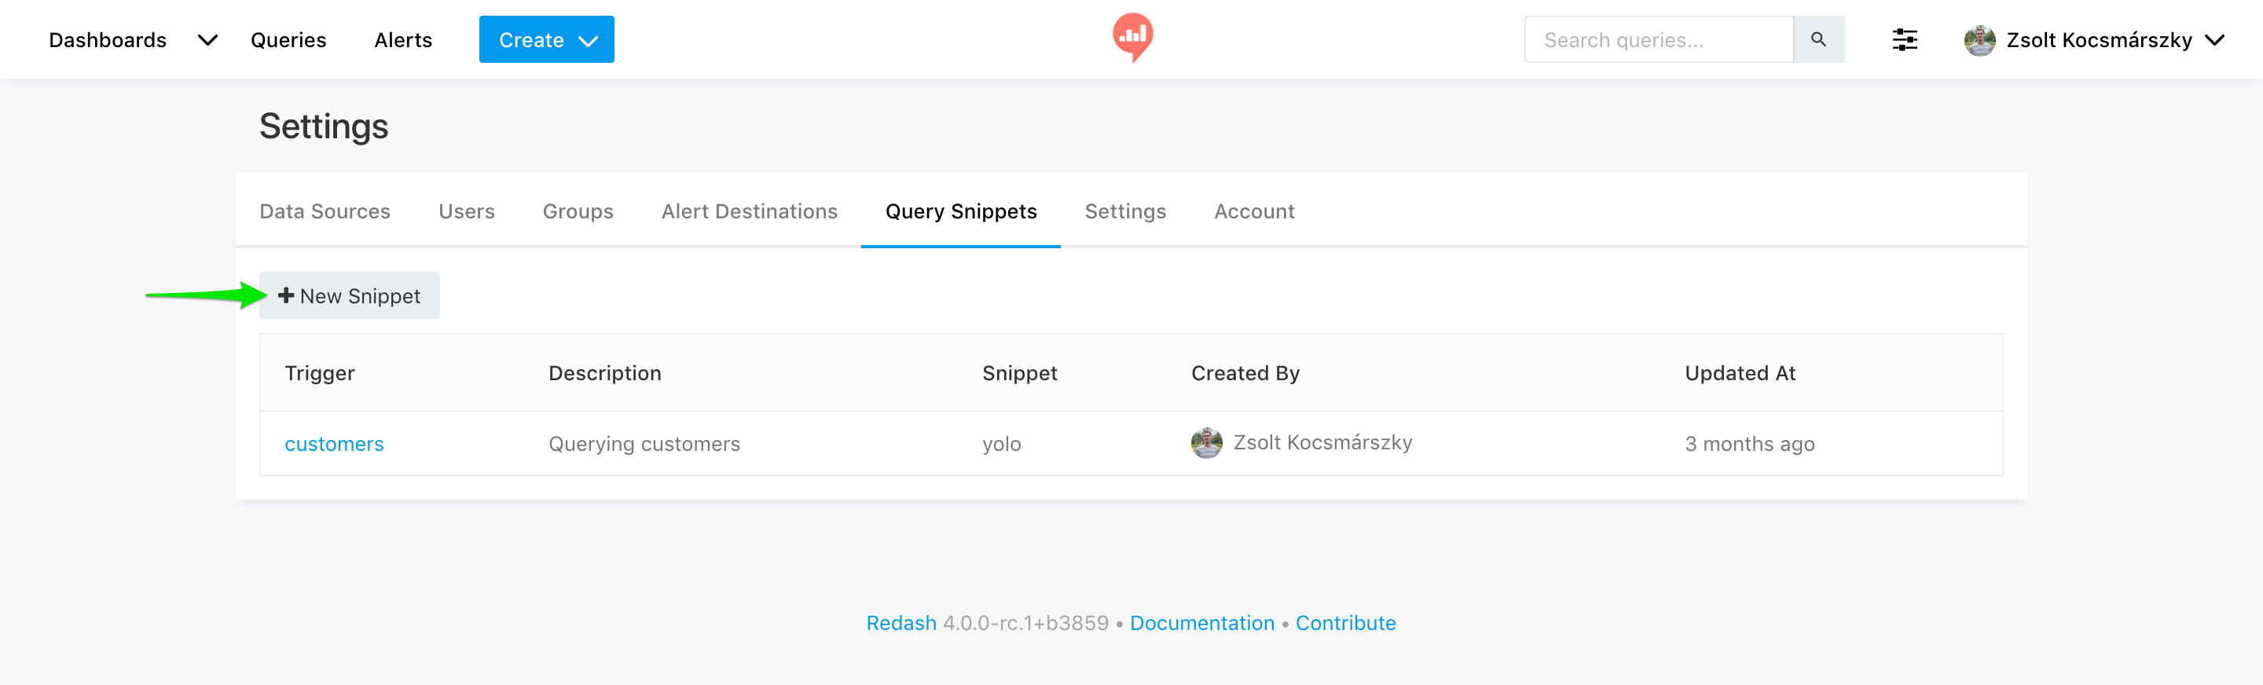
Task: Open the Create dropdown menu
Action: click(x=545, y=40)
